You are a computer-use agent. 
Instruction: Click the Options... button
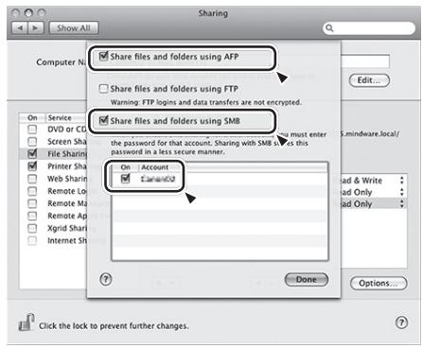coord(378,283)
